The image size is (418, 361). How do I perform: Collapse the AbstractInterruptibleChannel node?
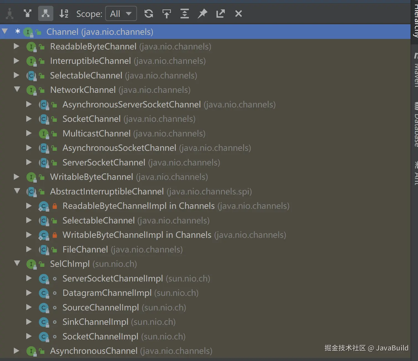17,191
